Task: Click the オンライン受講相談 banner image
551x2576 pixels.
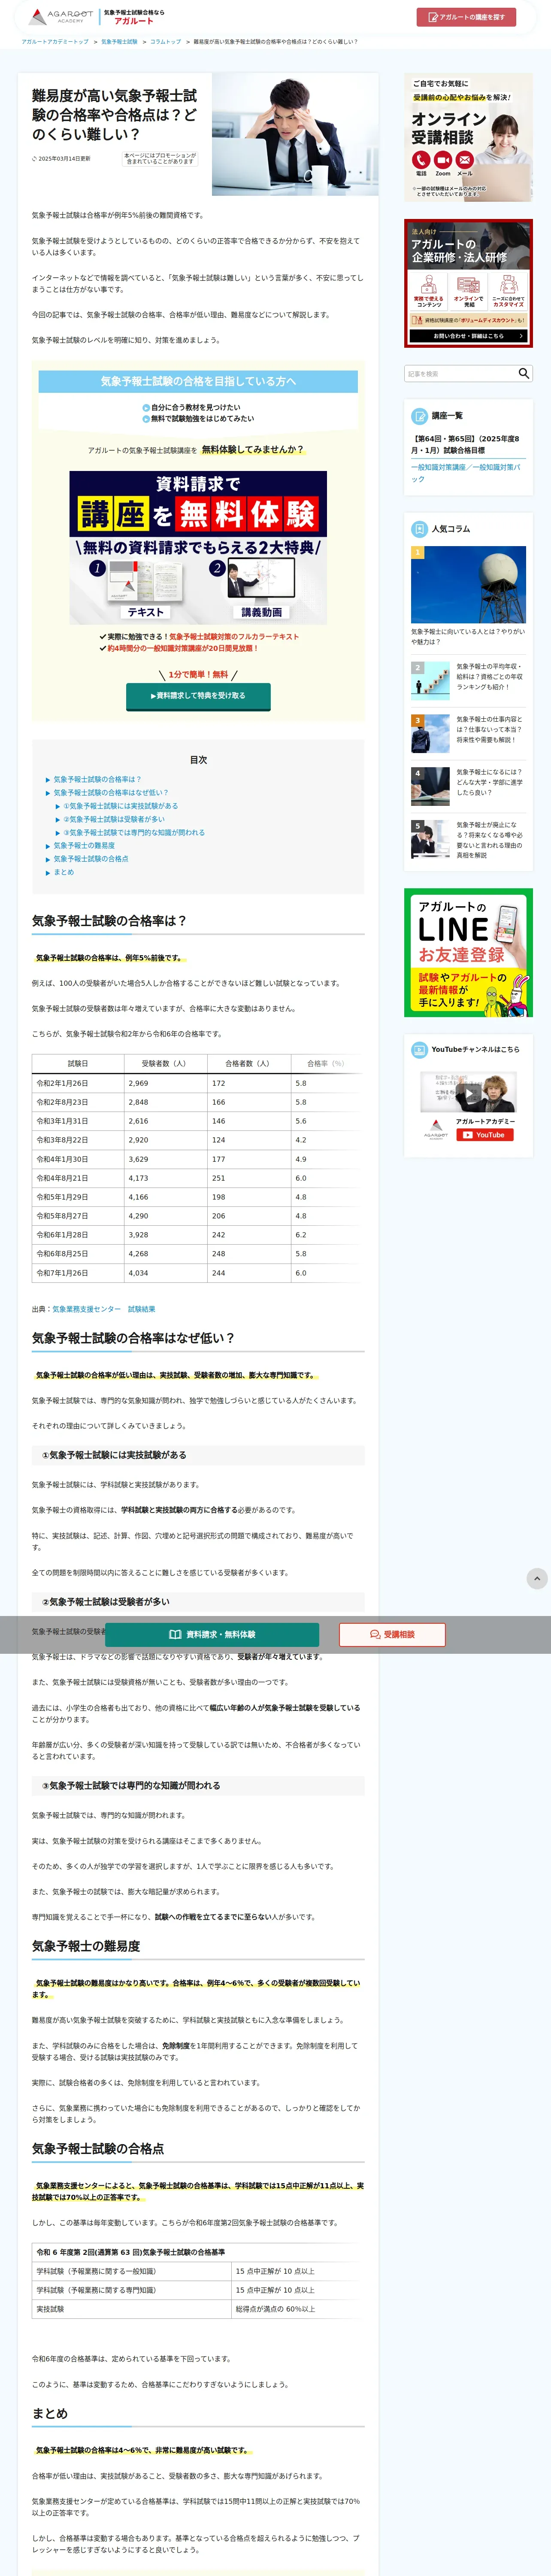Action: tap(468, 137)
